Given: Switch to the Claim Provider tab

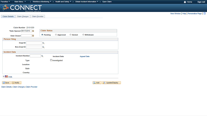Looking at the screenshot, I should coord(38,16).
